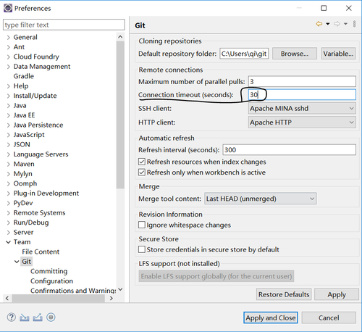Screen dimensions: 362x332
Task: Expand the General tree node
Action: coord(9,38)
